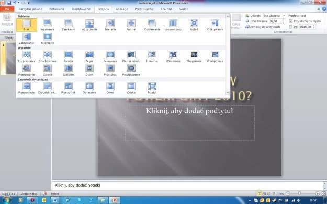This screenshot has height=204, width=327.
Task: Switch to the Widok tab
Action: point(184,9)
